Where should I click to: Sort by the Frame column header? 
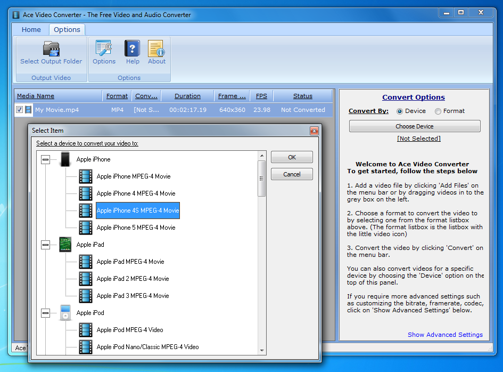[x=232, y=96]
